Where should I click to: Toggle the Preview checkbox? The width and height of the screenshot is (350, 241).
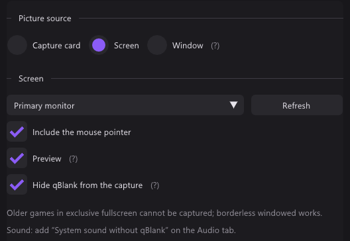17,158
